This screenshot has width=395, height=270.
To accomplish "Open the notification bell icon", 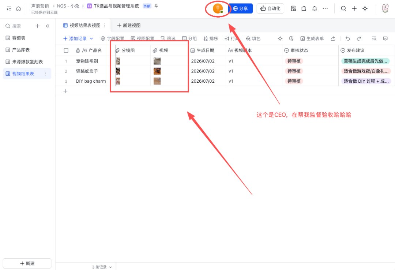I will coord(315,8).
